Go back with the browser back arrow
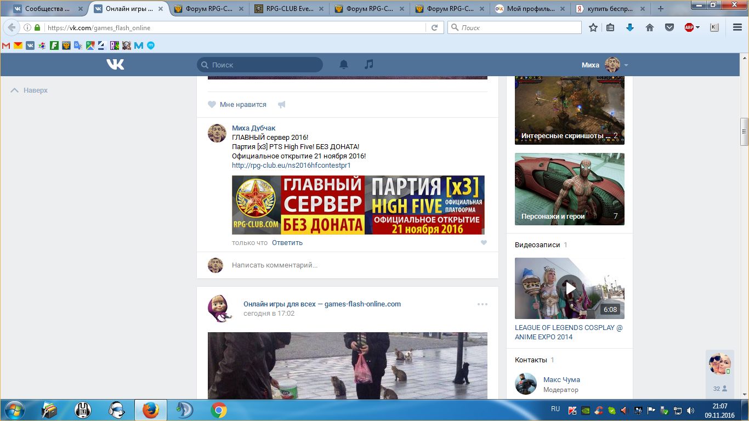This screenshot has width=749, height=421. tap(12, 27)
